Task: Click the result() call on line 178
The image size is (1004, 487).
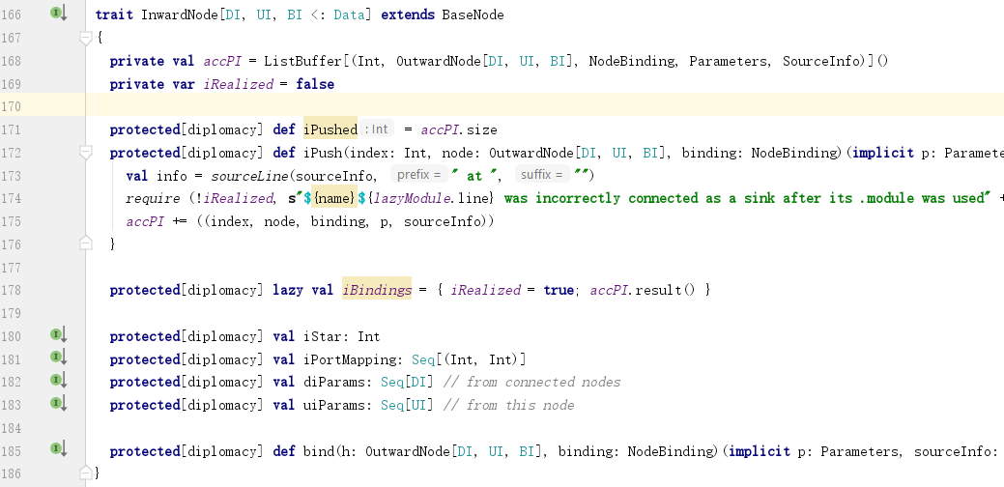Action: 664,290
